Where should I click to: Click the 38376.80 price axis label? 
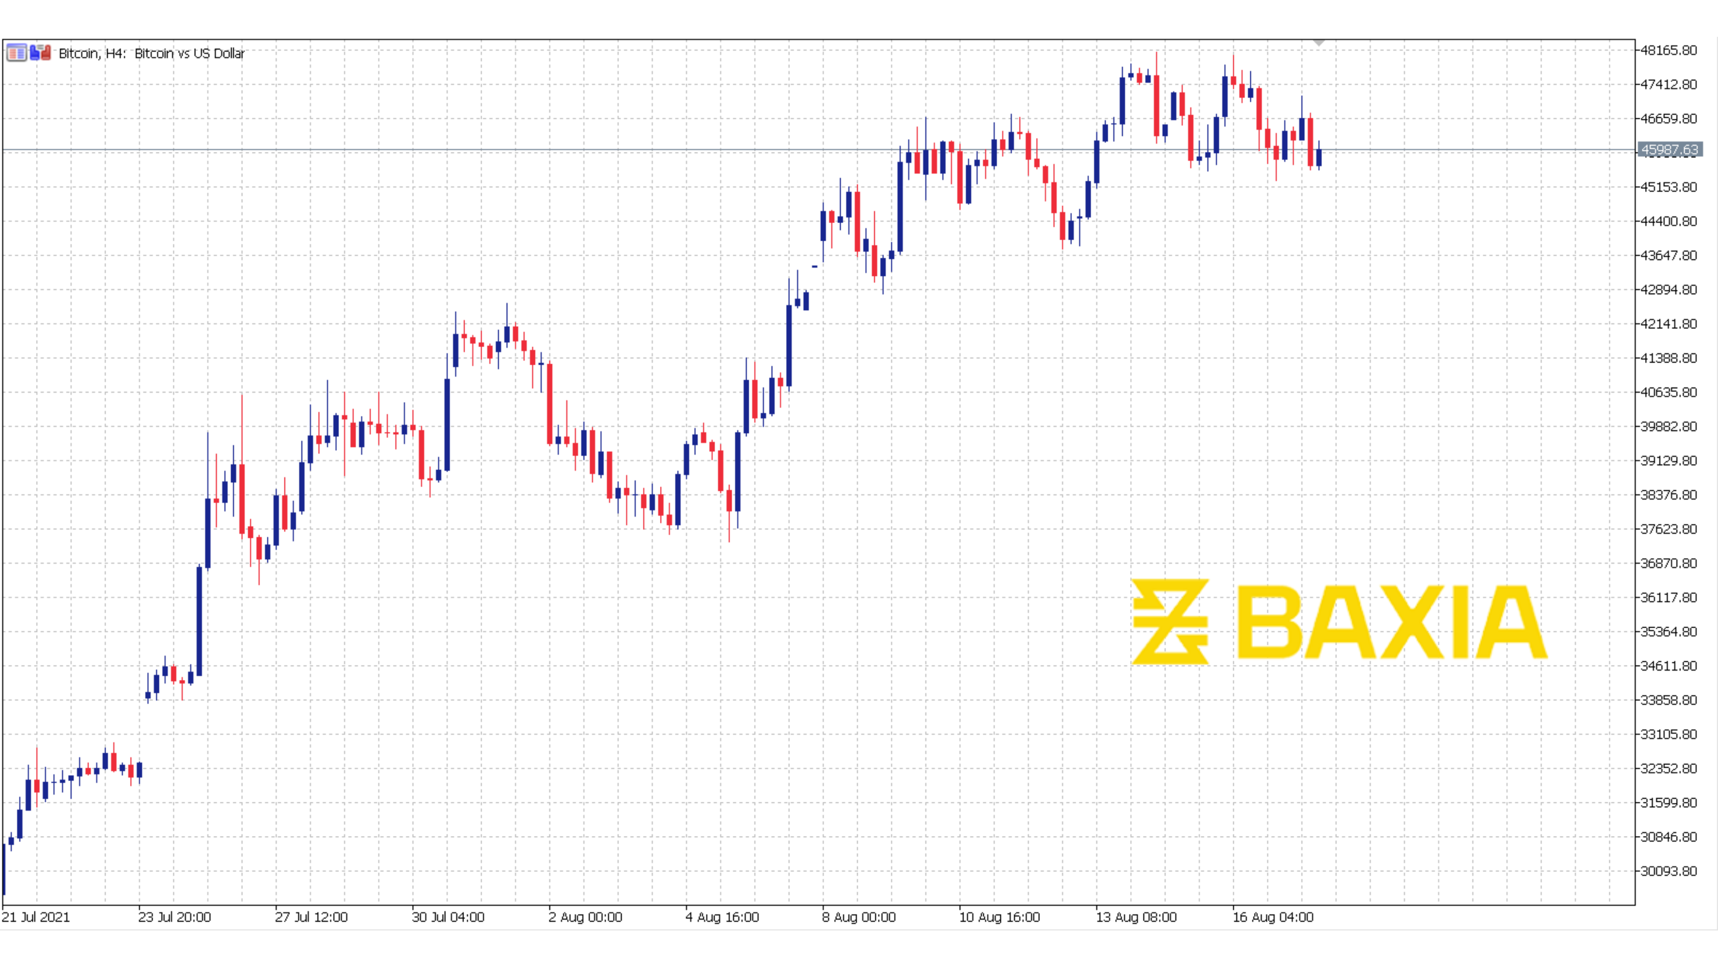click(x=1669, y=495)
